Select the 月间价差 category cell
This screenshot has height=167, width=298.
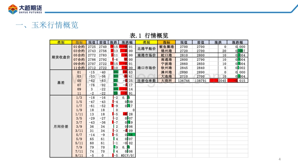[61, 126]
